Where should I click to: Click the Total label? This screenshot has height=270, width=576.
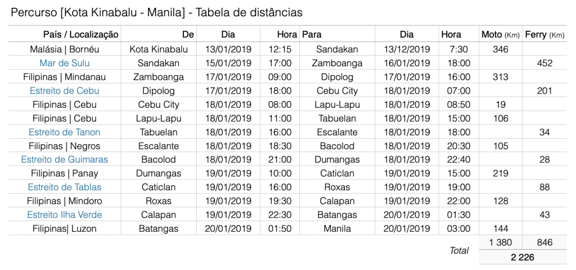(x=459, y=250)
